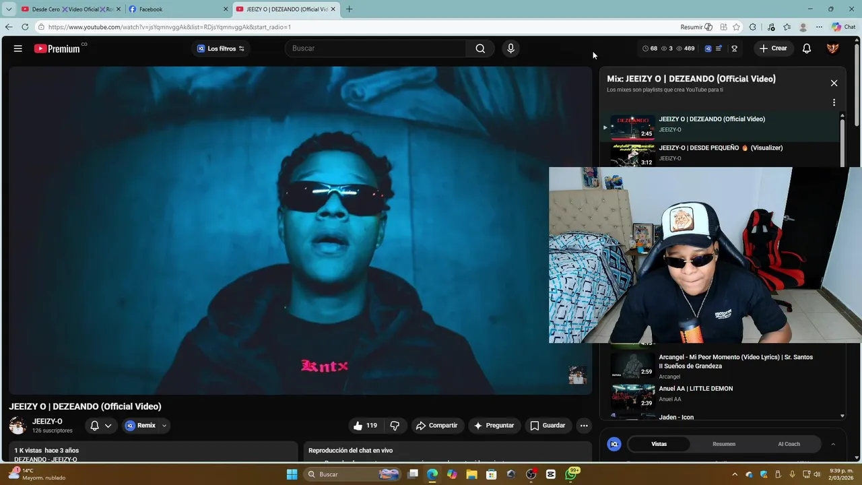Click the playlist scrollbar down arrow
This screenshot has height=485, width=862.
[842, 416]
